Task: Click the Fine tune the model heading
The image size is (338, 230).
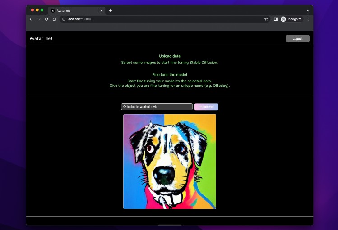Action: click(170, 74)
